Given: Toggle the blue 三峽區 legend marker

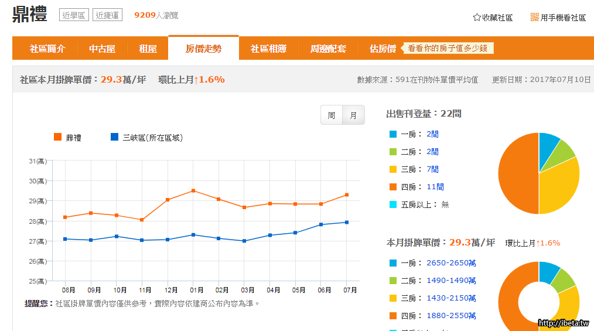Looking at the screenshot, I should pos(114,137).
